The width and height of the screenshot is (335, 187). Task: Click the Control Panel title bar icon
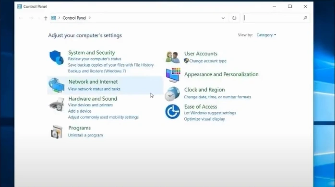20,6
